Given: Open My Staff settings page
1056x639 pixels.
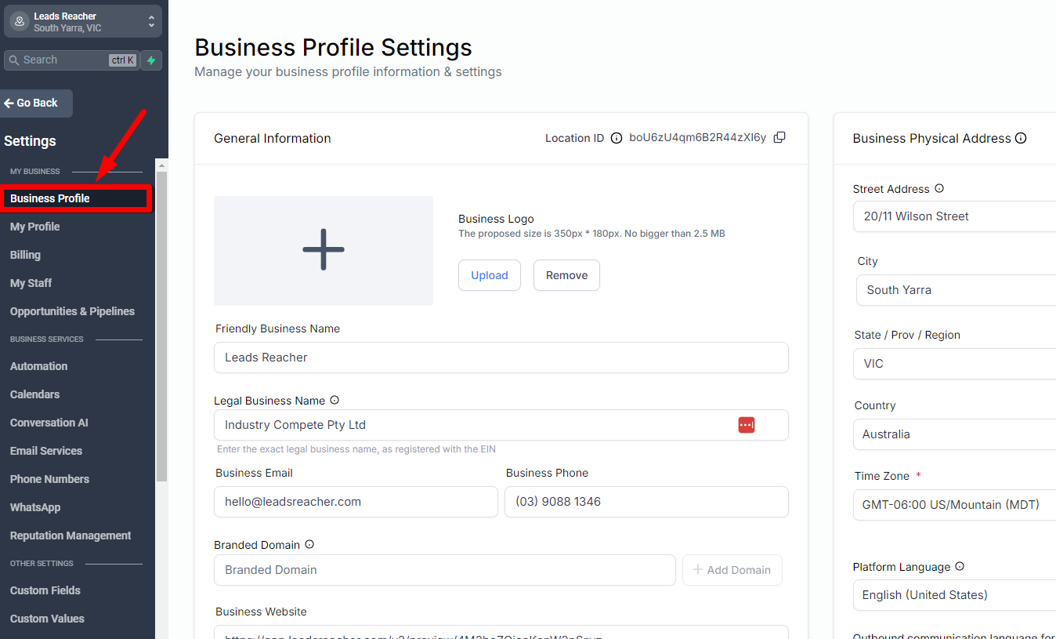Looking at the screenshot, I should 31,283.
